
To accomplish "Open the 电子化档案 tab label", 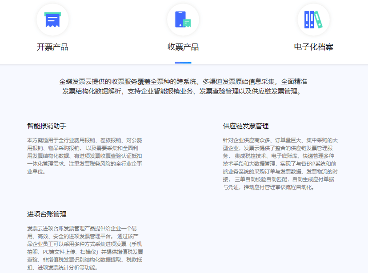I will [313, 47].
